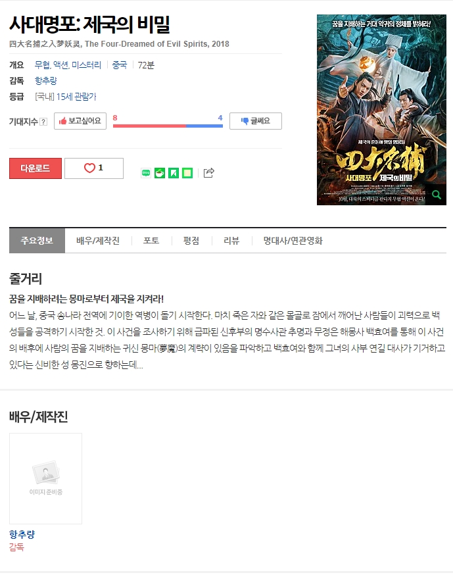This screenshot has height=575, width=453.
Task: Open the 평점 tab
Action: click(191, 241)
